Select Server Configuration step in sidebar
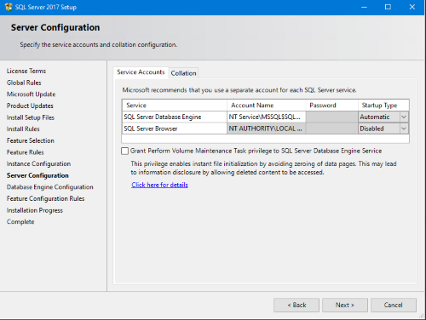The width and height of the screenshot is (426, 320). pyautogui.click(x=37, y=175)
